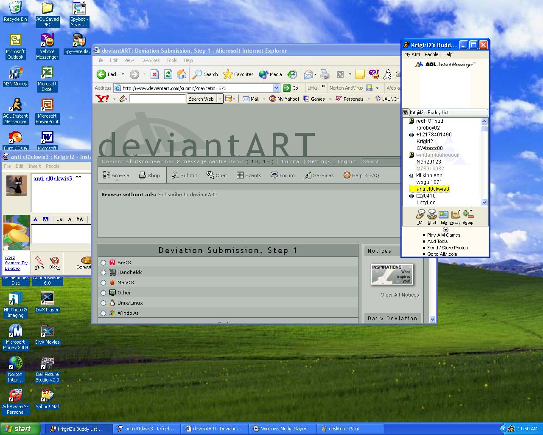This screenshot has height=435, width=543.
Task: Click the Refresh icon in IE toolbar
Action: [x=168, y=74]
